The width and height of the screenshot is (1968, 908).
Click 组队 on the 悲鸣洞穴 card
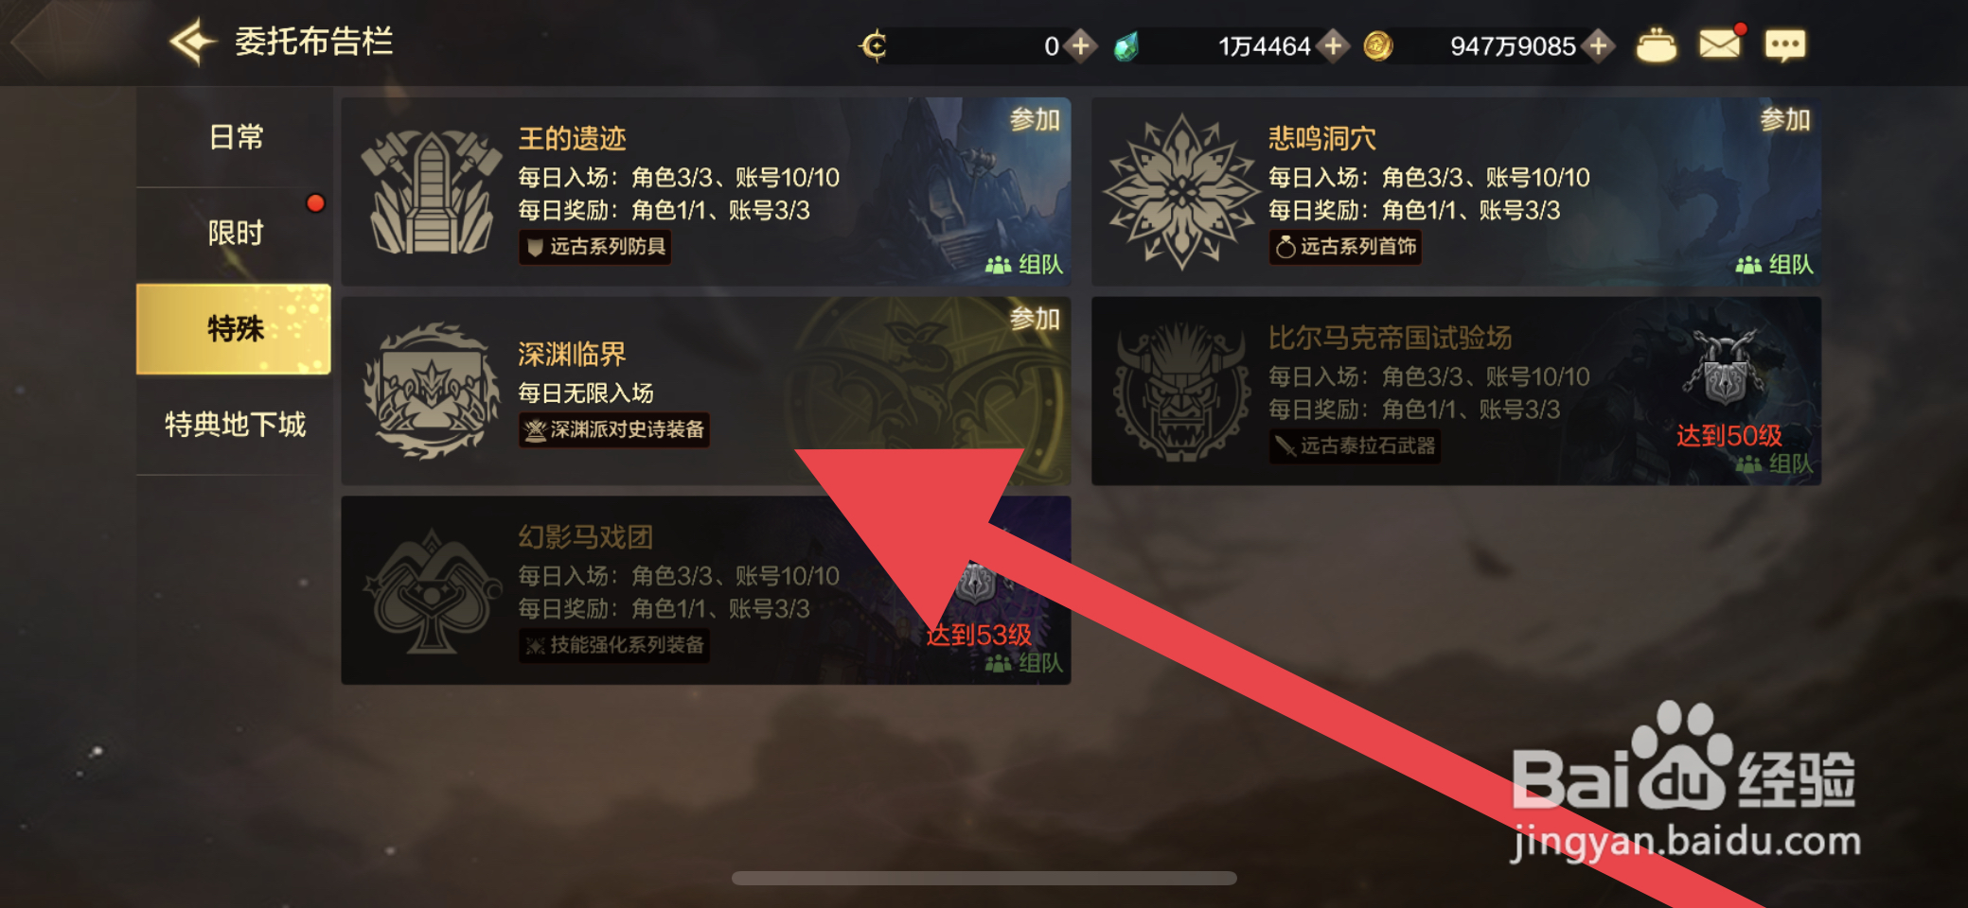click(1775, 265)
